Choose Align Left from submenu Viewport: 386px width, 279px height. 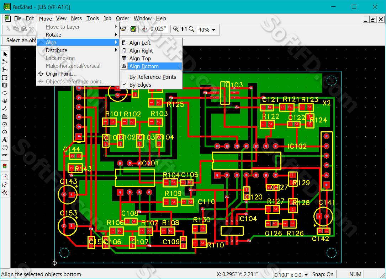point(151,43)
